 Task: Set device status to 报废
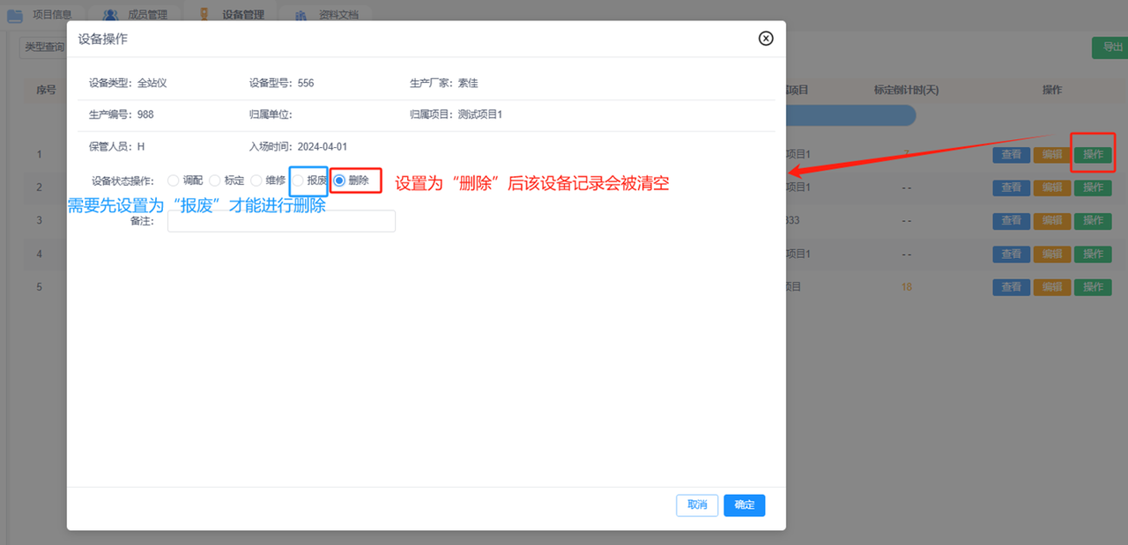click(299, 180)
